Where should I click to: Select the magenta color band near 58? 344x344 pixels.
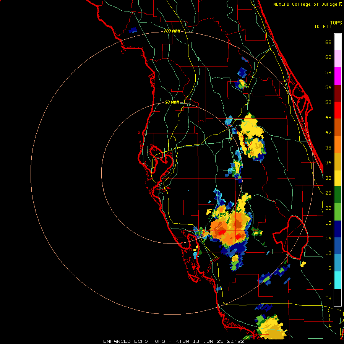tap(338, 76)
